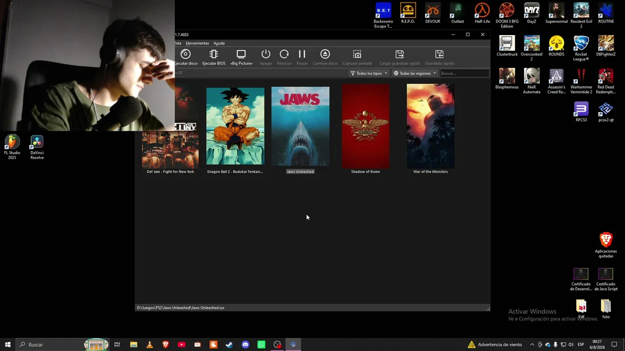
Task: Click the Capturar pantalla icon
Action: (357, 54)
